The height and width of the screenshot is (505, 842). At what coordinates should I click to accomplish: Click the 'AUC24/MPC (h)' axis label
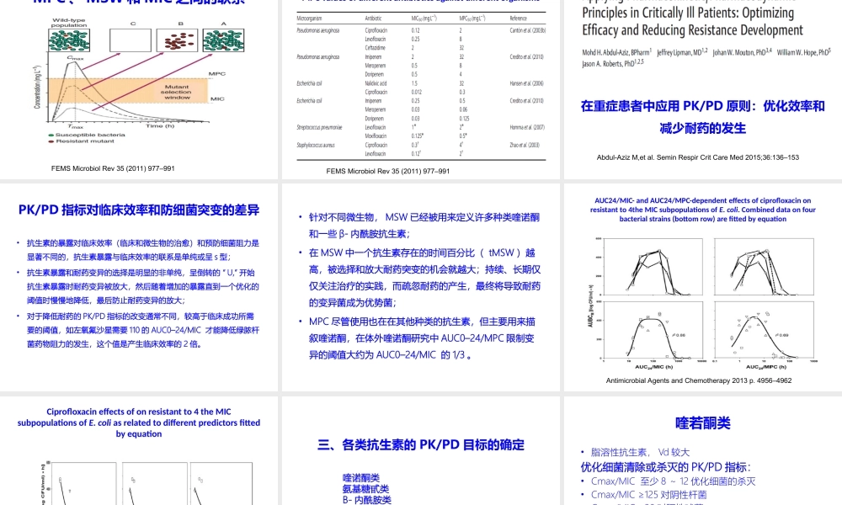[x=765, y=367]
